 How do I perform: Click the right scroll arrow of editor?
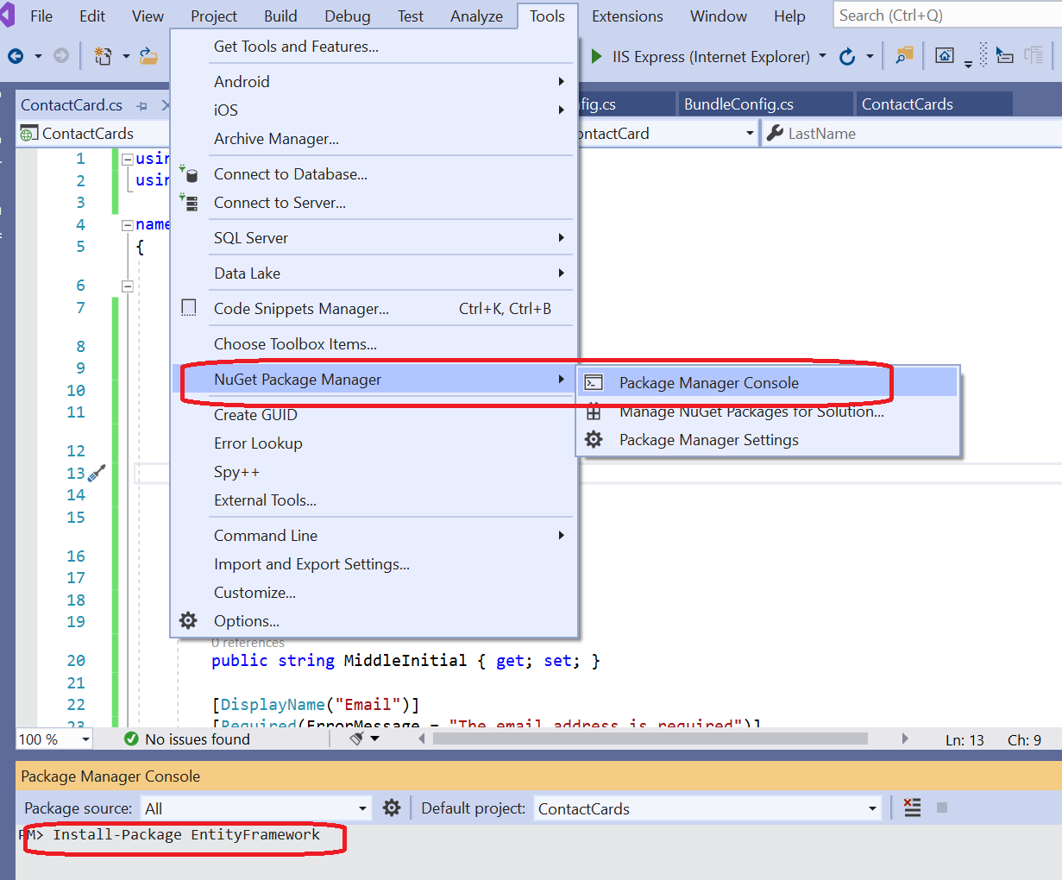(904, 739)
